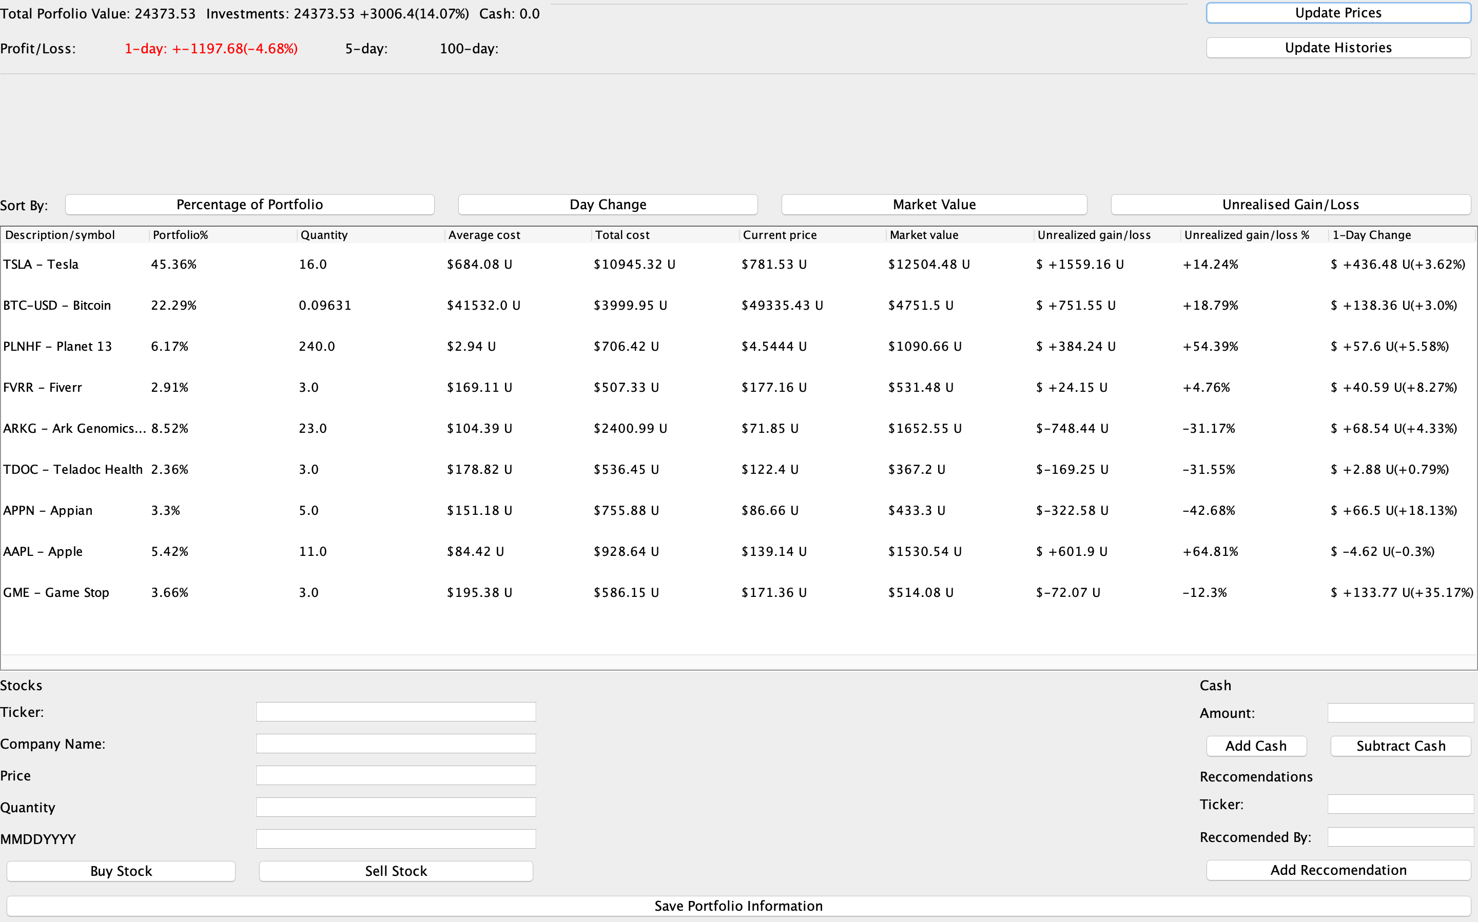Click the MMDDYYYY date input field

tap(396, 838)
